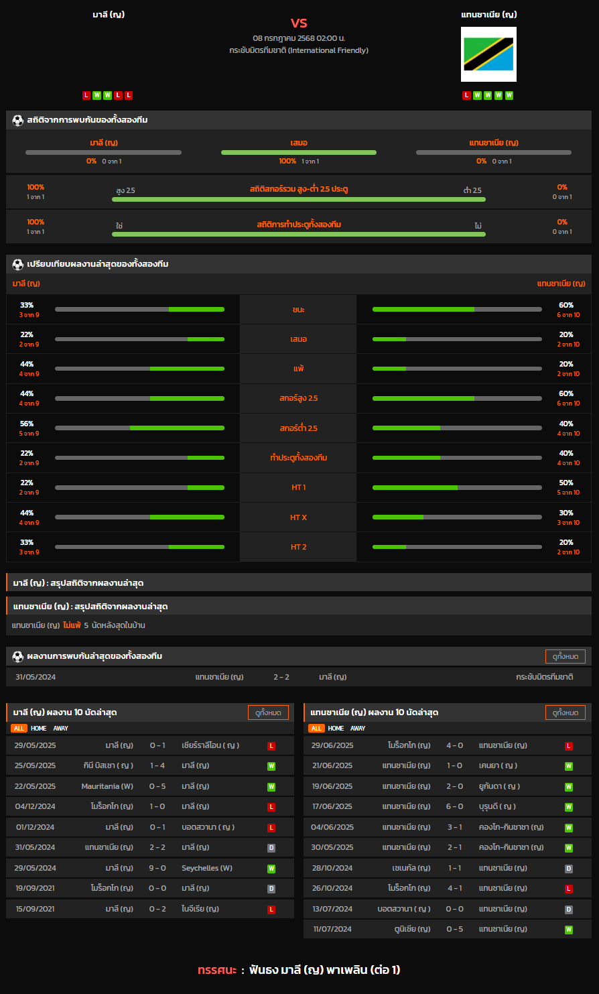Image resolution: width=599 pixels, height=994 pixels.
Task: Click the draw 100% head-to-head bar
Action: click(299, 152)
